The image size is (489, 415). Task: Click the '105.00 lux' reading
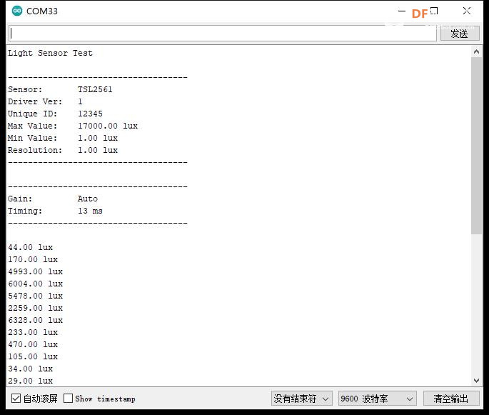click(33, 357)
